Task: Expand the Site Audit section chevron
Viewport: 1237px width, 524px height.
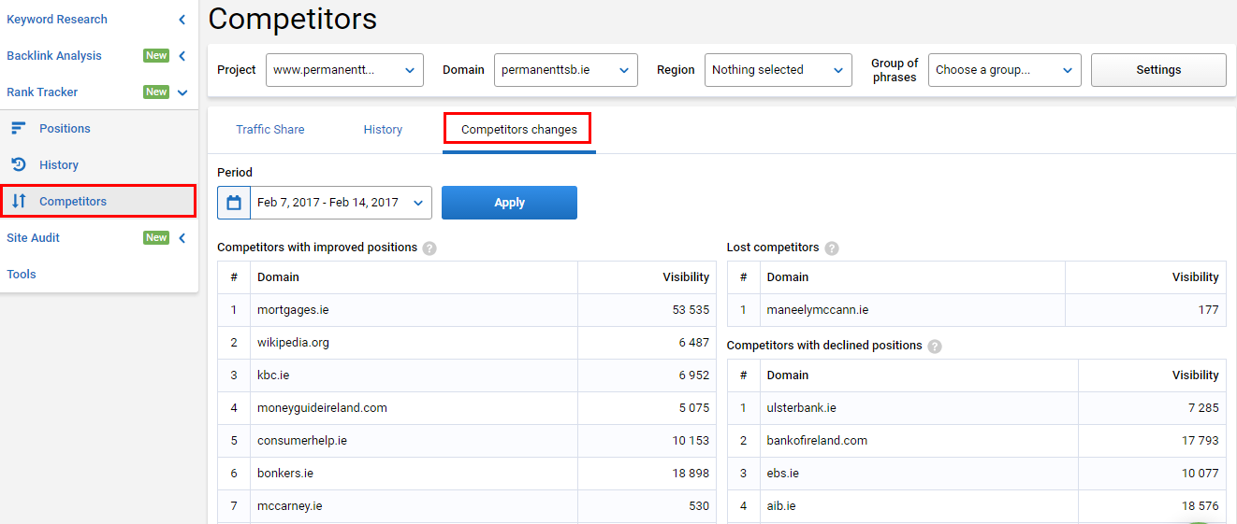Action: click(x=182, y=238)
